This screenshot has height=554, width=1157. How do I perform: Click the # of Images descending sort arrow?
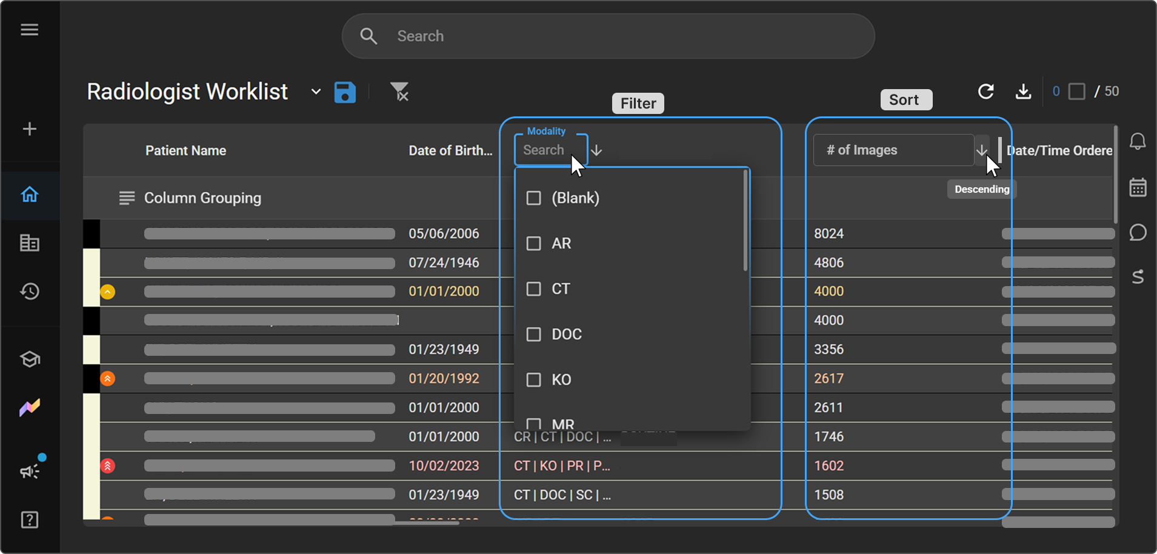pos(982,150)
